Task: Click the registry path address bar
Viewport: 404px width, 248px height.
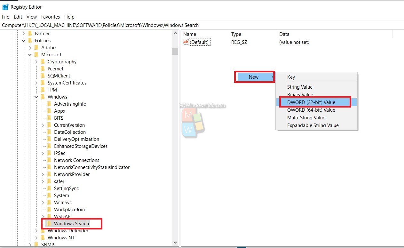Action: point(202,25)
